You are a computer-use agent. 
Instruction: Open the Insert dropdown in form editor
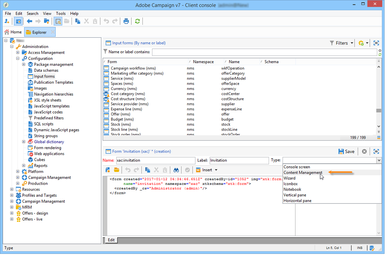[206, 170]
